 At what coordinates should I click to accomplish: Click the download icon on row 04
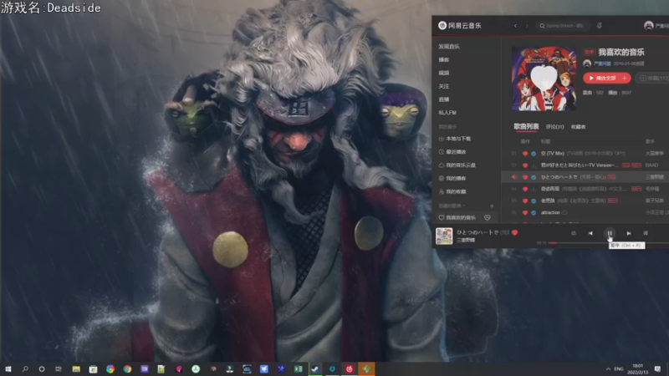click(534, 189)
